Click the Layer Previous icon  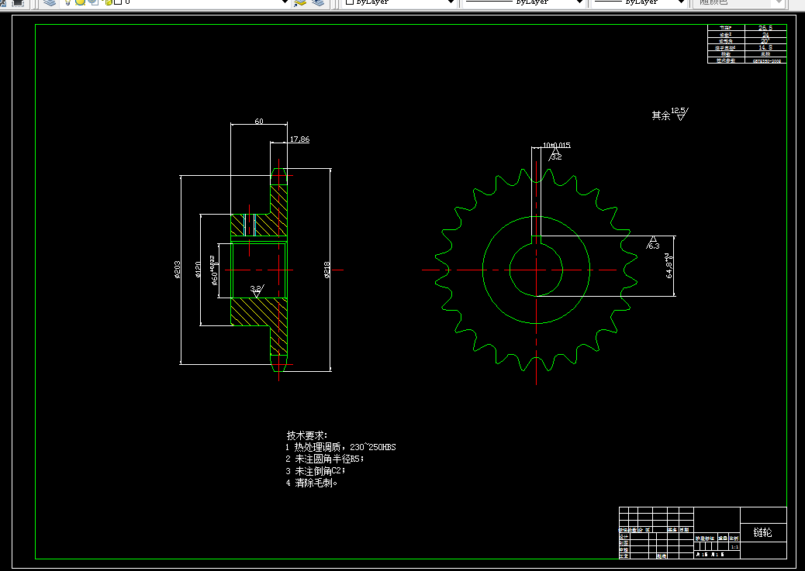pos(318,2)
